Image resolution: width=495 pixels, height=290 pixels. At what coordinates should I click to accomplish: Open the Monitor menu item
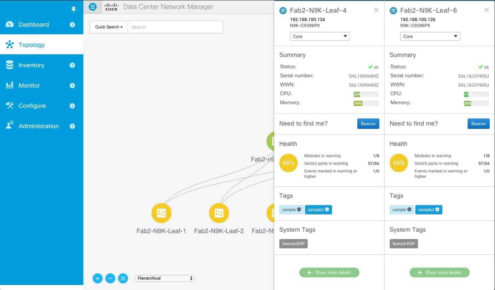point(42,85)
